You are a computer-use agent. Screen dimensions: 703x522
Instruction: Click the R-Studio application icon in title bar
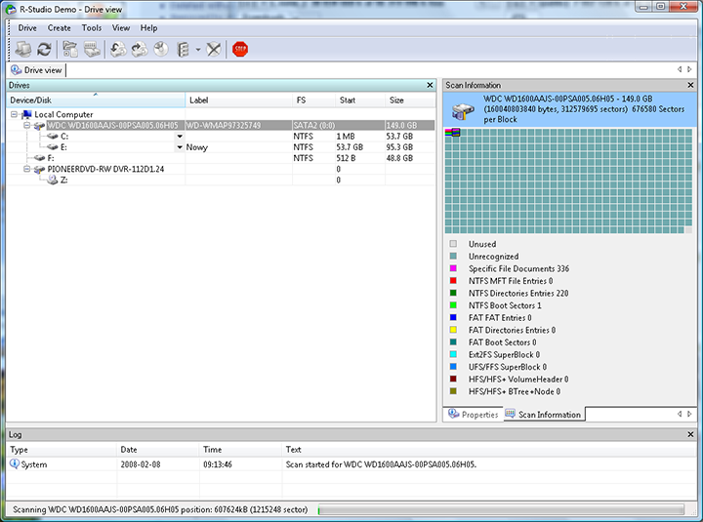coord(11,9)
